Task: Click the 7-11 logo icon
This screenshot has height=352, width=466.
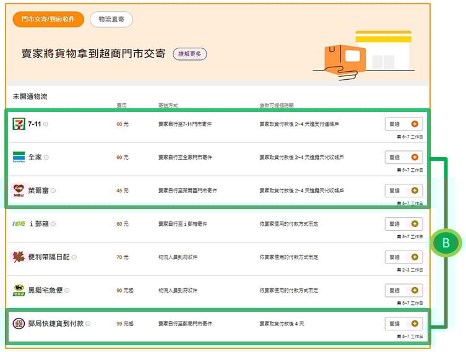Action: (x=19, y=124)
